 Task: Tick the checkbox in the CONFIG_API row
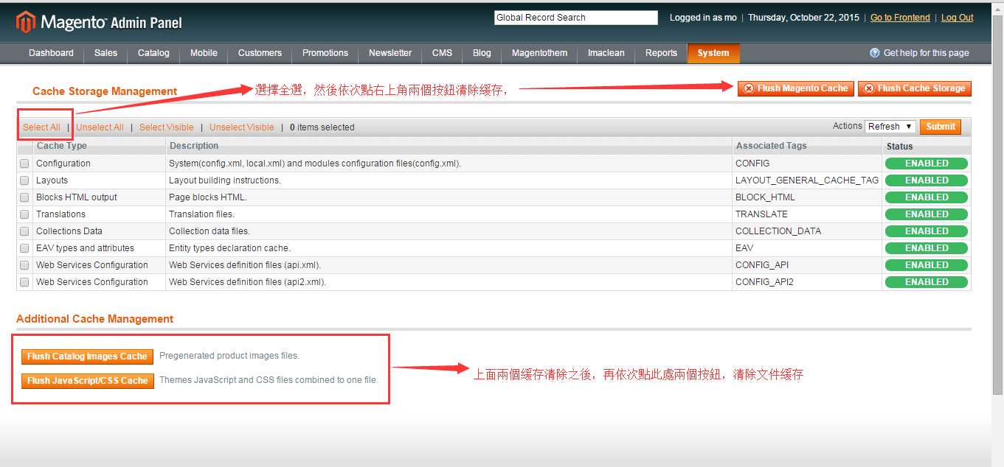click(24, 265)
